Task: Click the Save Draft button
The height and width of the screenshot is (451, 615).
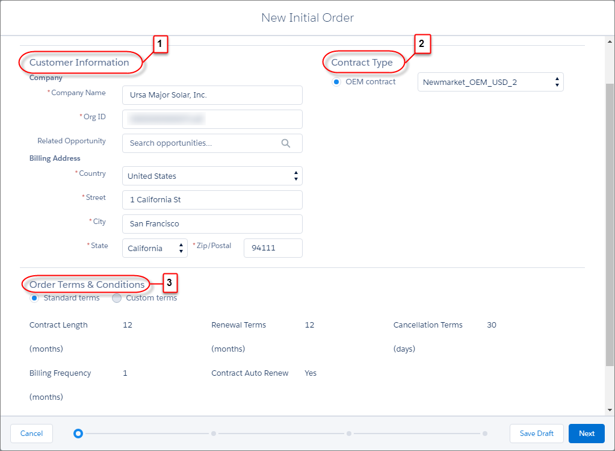Action: tap(537, 434)
